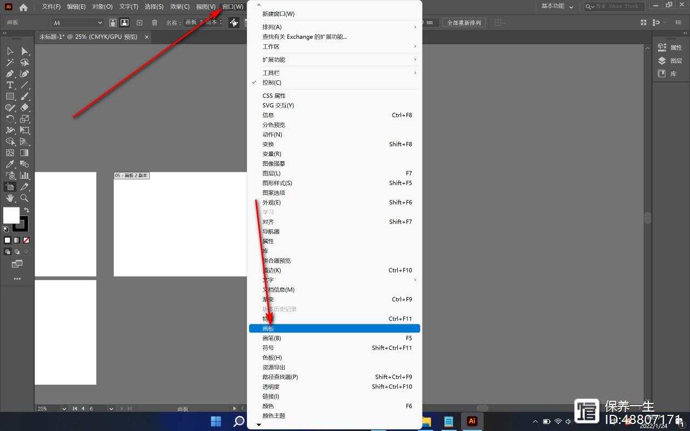Open the 图层 panel button
The image size is (690, 431).
point(670,60)
